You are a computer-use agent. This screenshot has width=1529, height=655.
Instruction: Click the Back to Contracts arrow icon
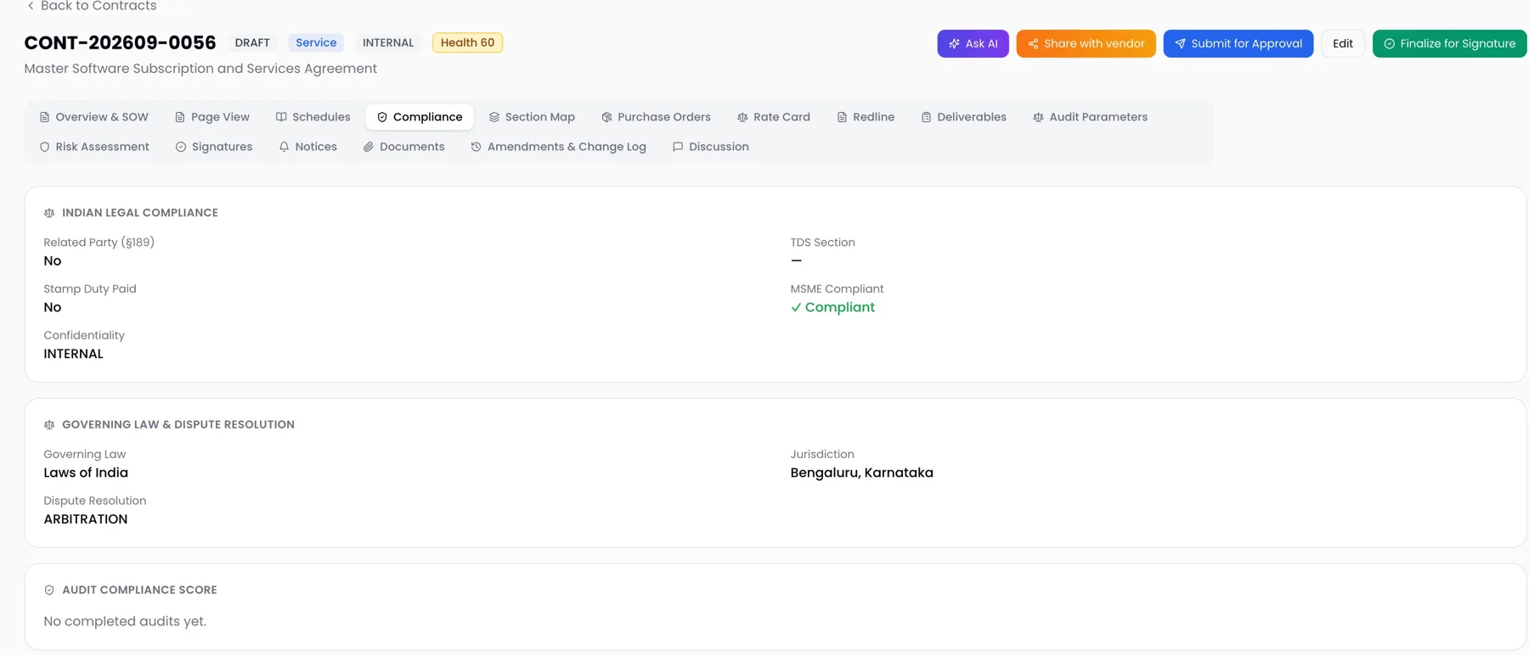point(31,6)
